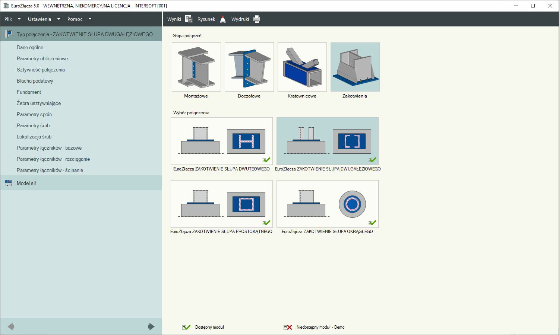Minimize the EuroZłącza window

point(516,6)
